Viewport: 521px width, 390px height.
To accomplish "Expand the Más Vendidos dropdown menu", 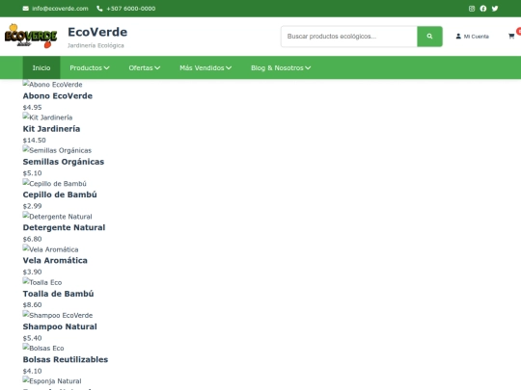I will (x=206, y=67).
